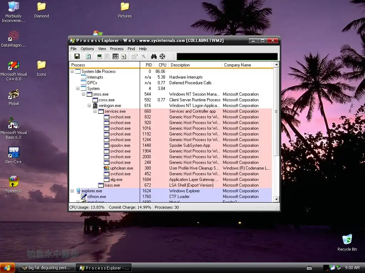
Task: Click the black Process Explorer tray icon
Action: [326, 268]
